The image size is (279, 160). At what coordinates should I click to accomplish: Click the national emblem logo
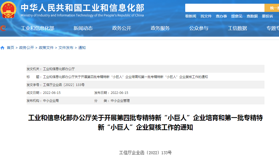(x=8, y=10)
